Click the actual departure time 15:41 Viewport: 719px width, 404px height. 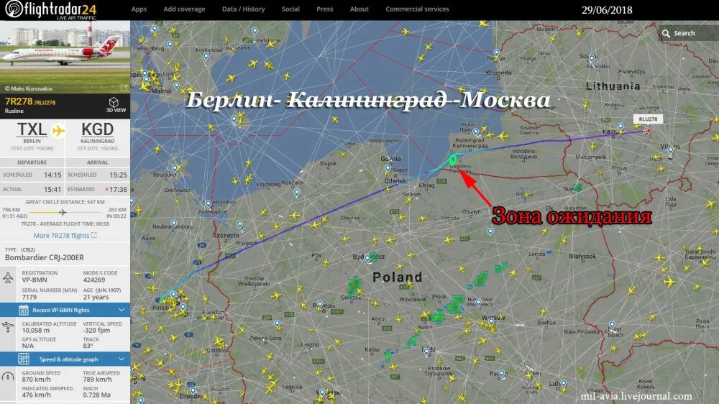[x=52, y=189]
